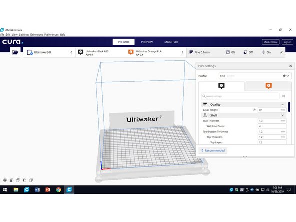
Task: Switch to top view camera icon
Action: [18, 180]
